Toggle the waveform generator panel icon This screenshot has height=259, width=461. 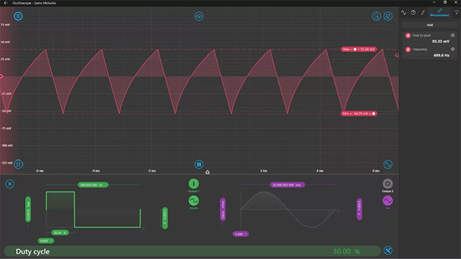click(388, 164)
